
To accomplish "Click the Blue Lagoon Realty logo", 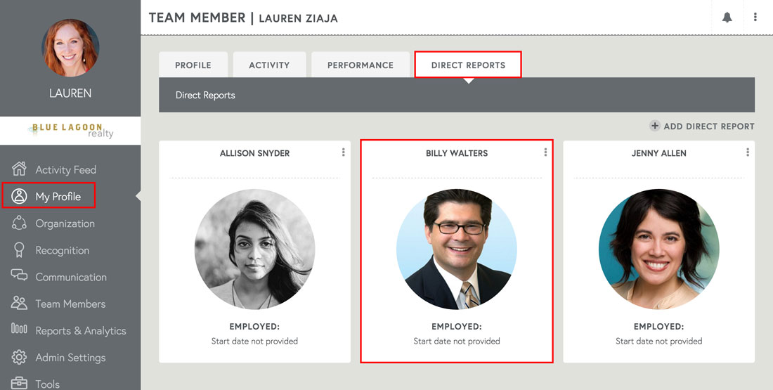I will tap(71, 131).
